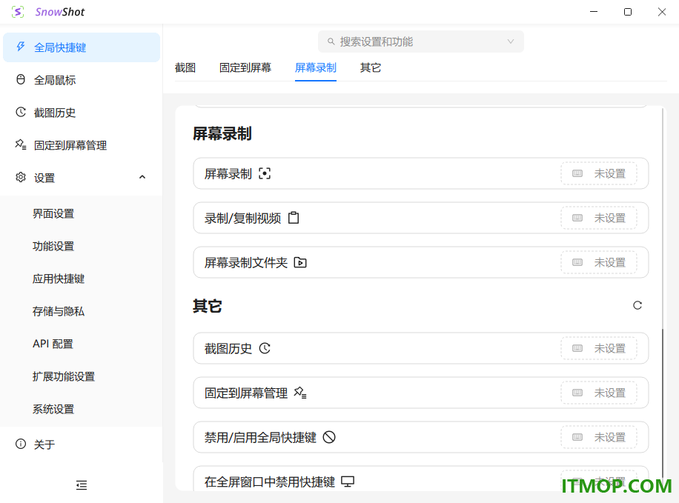The image size is (679, 503).
Task: Click the lightning bolt icon beside 全局快捷键
Action: [x=20, y=47]
